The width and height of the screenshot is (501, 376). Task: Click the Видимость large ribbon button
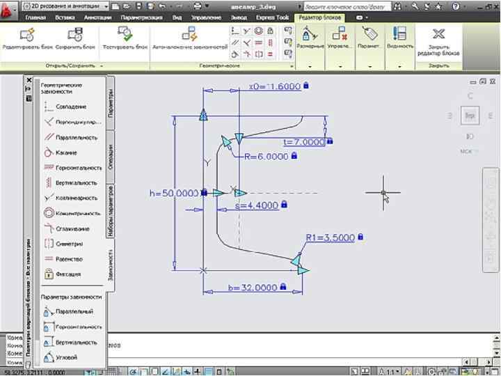click(x=399, y=38)
